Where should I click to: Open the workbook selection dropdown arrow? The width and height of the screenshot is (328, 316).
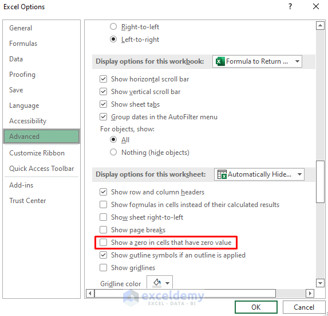click(x=297, y=61)
